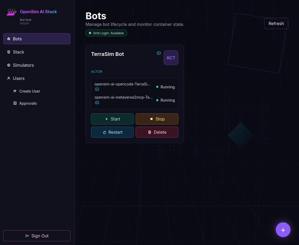Screen dimensions: 299x245
Task: Refresh the bots list
Action: 276,23
